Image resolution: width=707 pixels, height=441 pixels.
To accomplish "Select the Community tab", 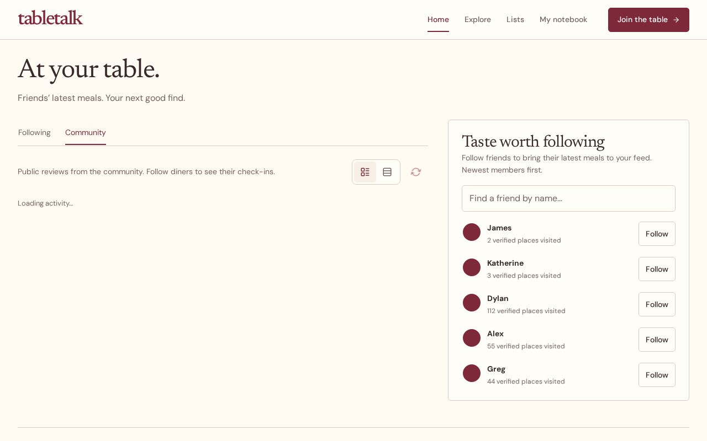I will (x=86, y=133).
